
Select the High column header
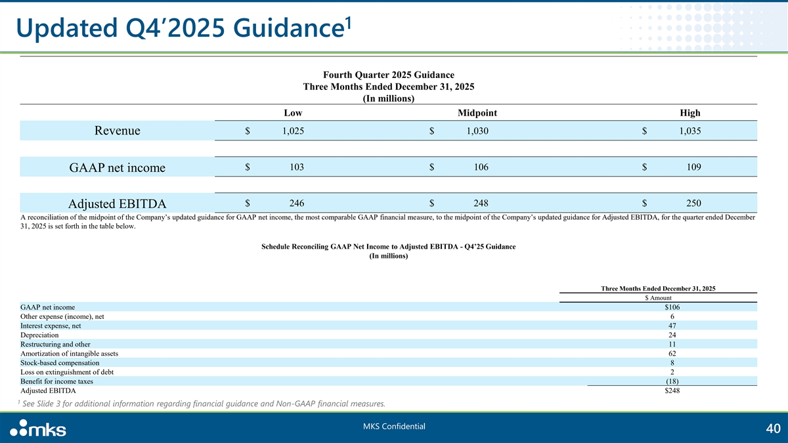pyautogui.click(x=690, y=113)
